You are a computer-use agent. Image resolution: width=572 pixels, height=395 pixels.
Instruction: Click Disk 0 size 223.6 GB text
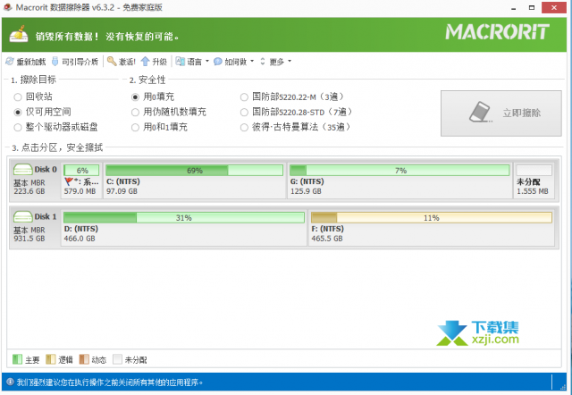29,191
